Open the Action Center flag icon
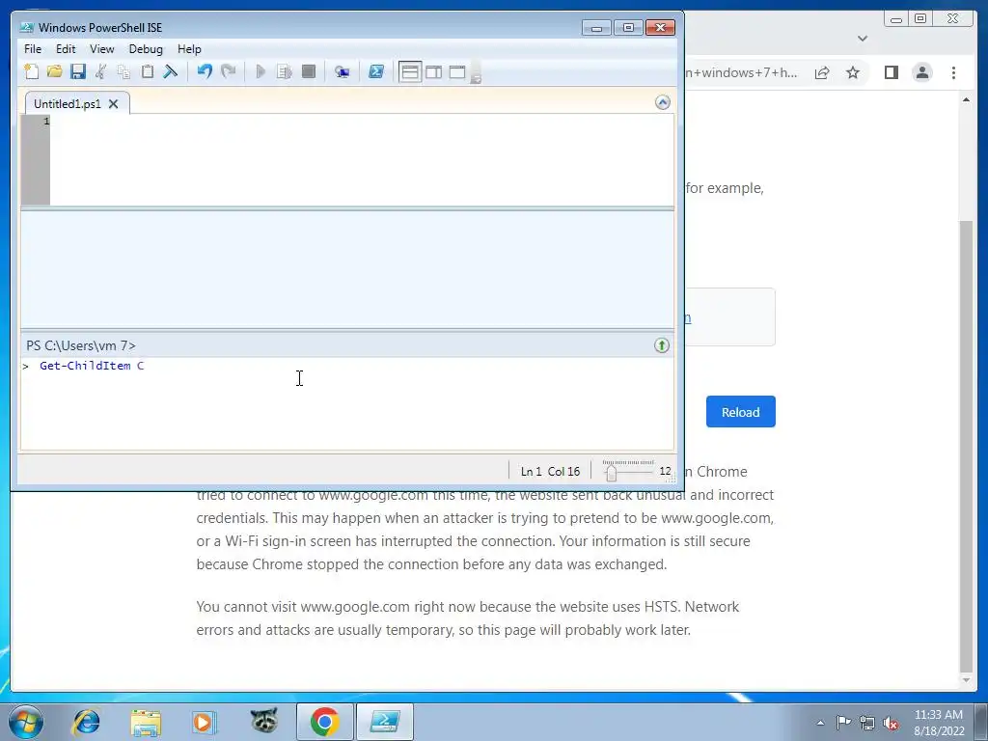The height and width of the screenshot is (741, 988). (843, 723)
